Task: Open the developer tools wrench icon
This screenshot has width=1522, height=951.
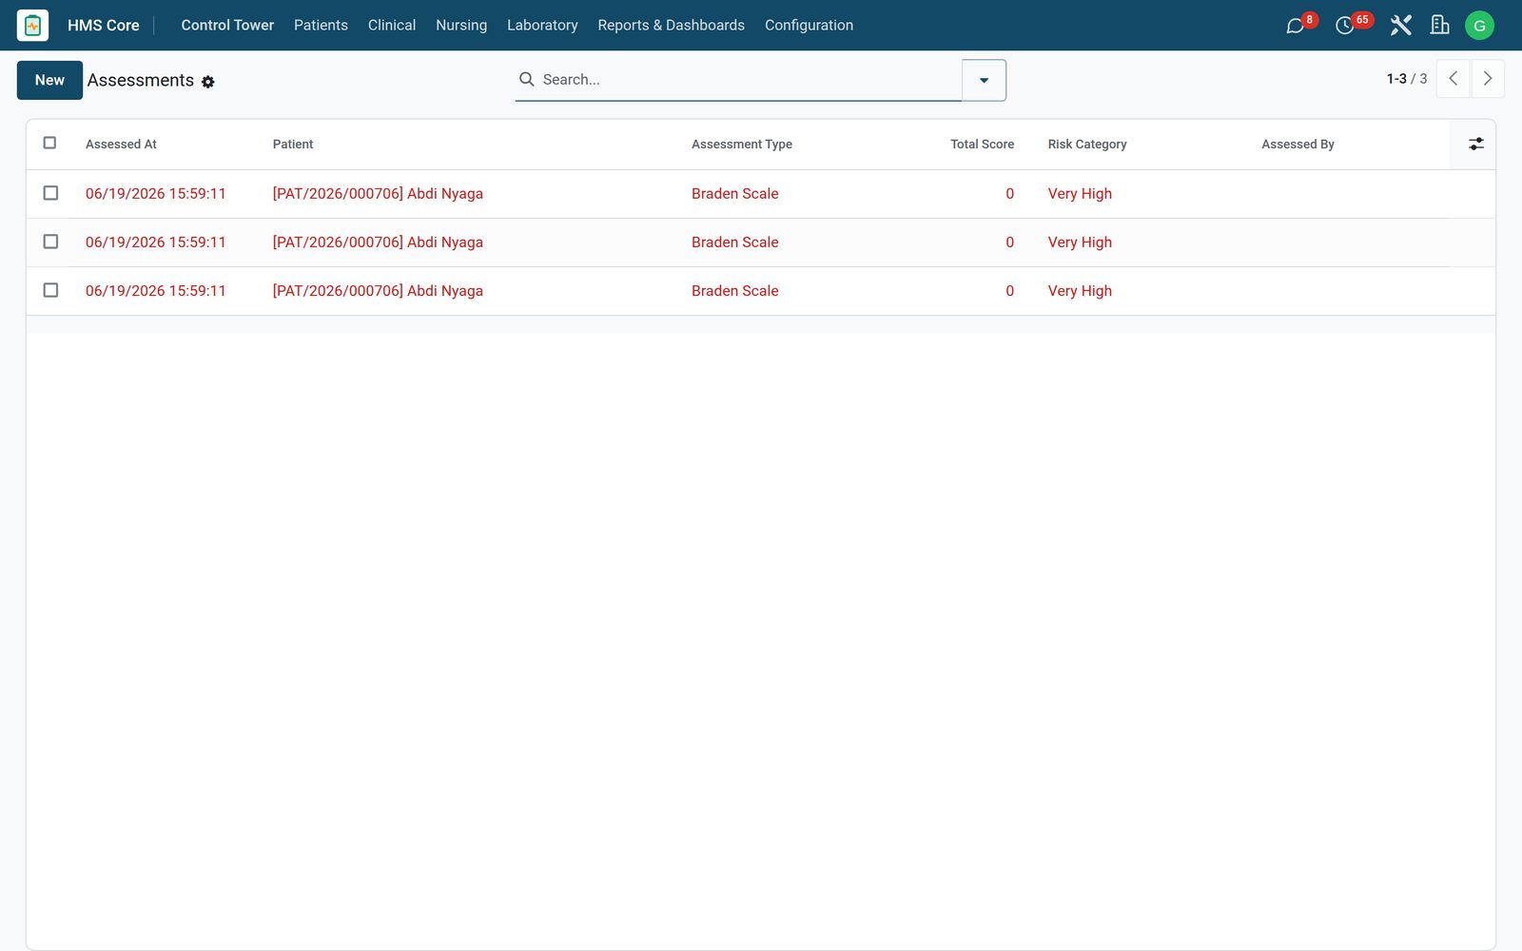Action: 1400,26
